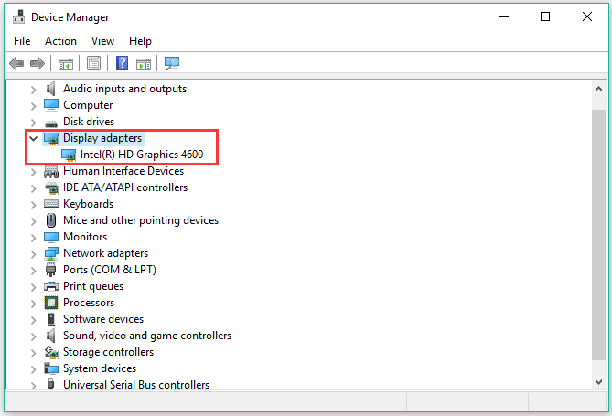Click Show/Hide Action Pane toolbar icon
The width and height of the screenshot is (612, 416).
coord(144,64)
